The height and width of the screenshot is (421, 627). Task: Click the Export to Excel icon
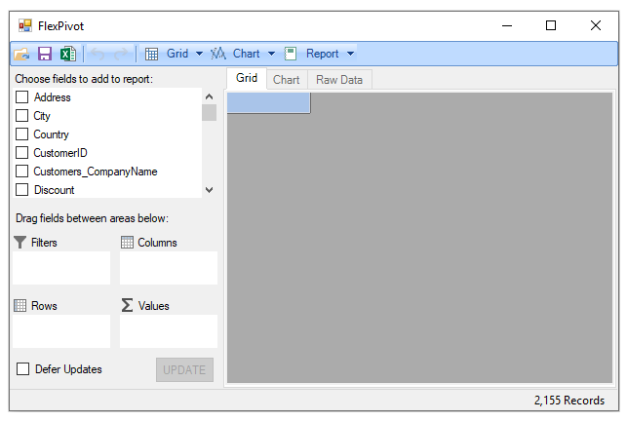[x=67, y=55]
